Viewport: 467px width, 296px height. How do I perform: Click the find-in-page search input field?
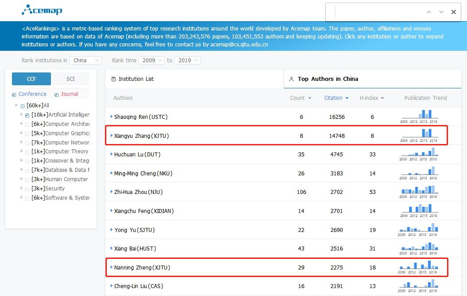(x=377, y=12)
